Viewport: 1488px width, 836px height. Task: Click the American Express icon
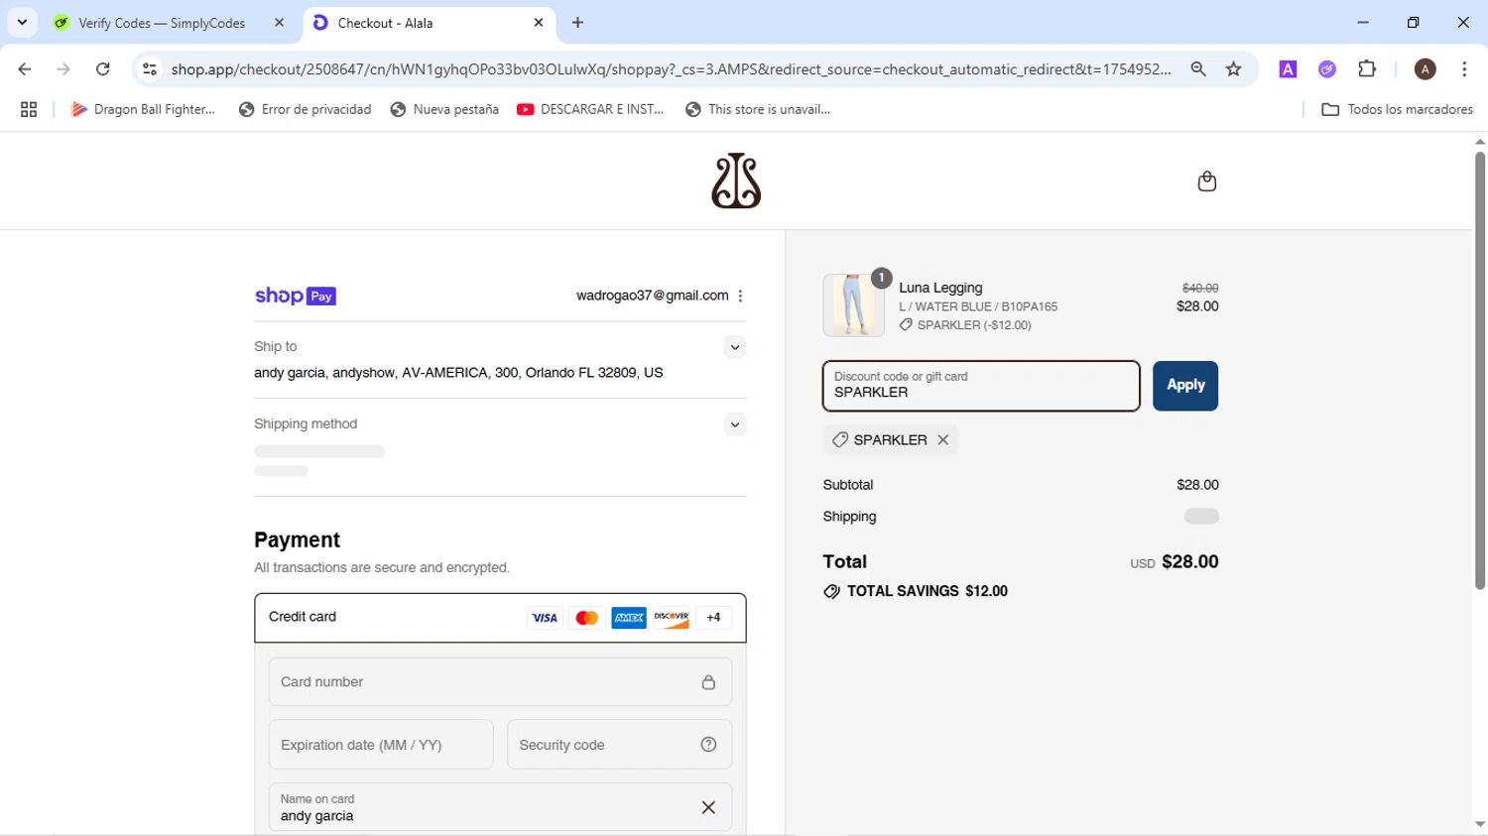pyautogui.click(x=629, y=618)
